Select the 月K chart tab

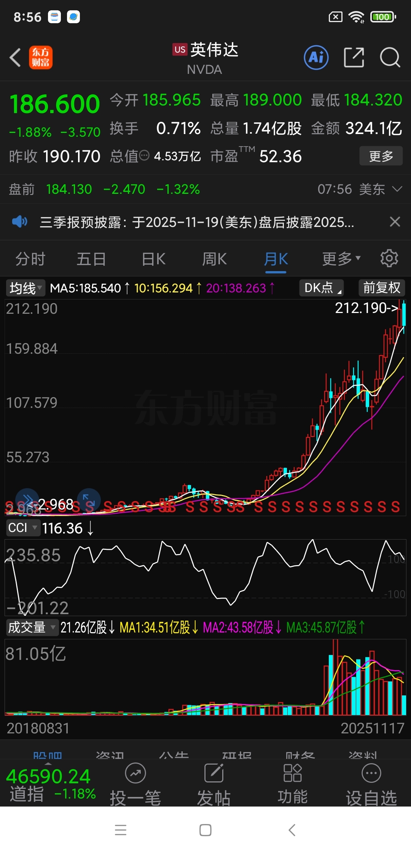click(x=276, y=259)
